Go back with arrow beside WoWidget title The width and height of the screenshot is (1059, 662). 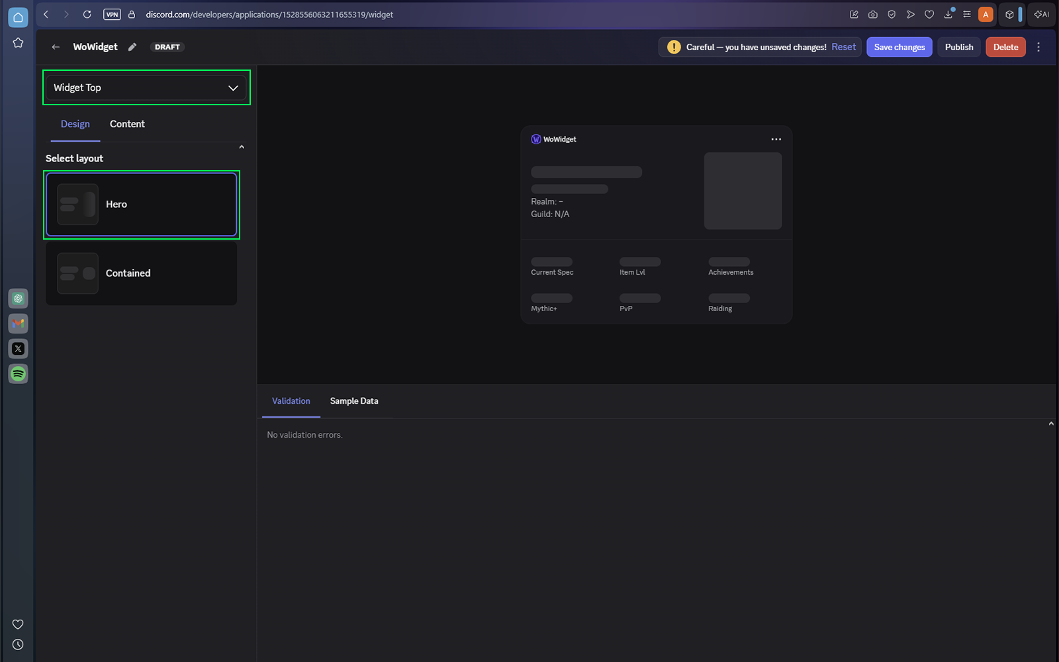56,47
